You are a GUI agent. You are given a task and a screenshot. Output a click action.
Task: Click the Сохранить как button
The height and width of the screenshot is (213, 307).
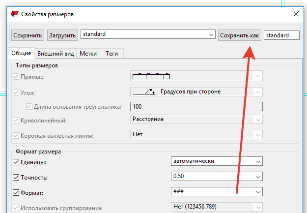click(x=239, y=35)
